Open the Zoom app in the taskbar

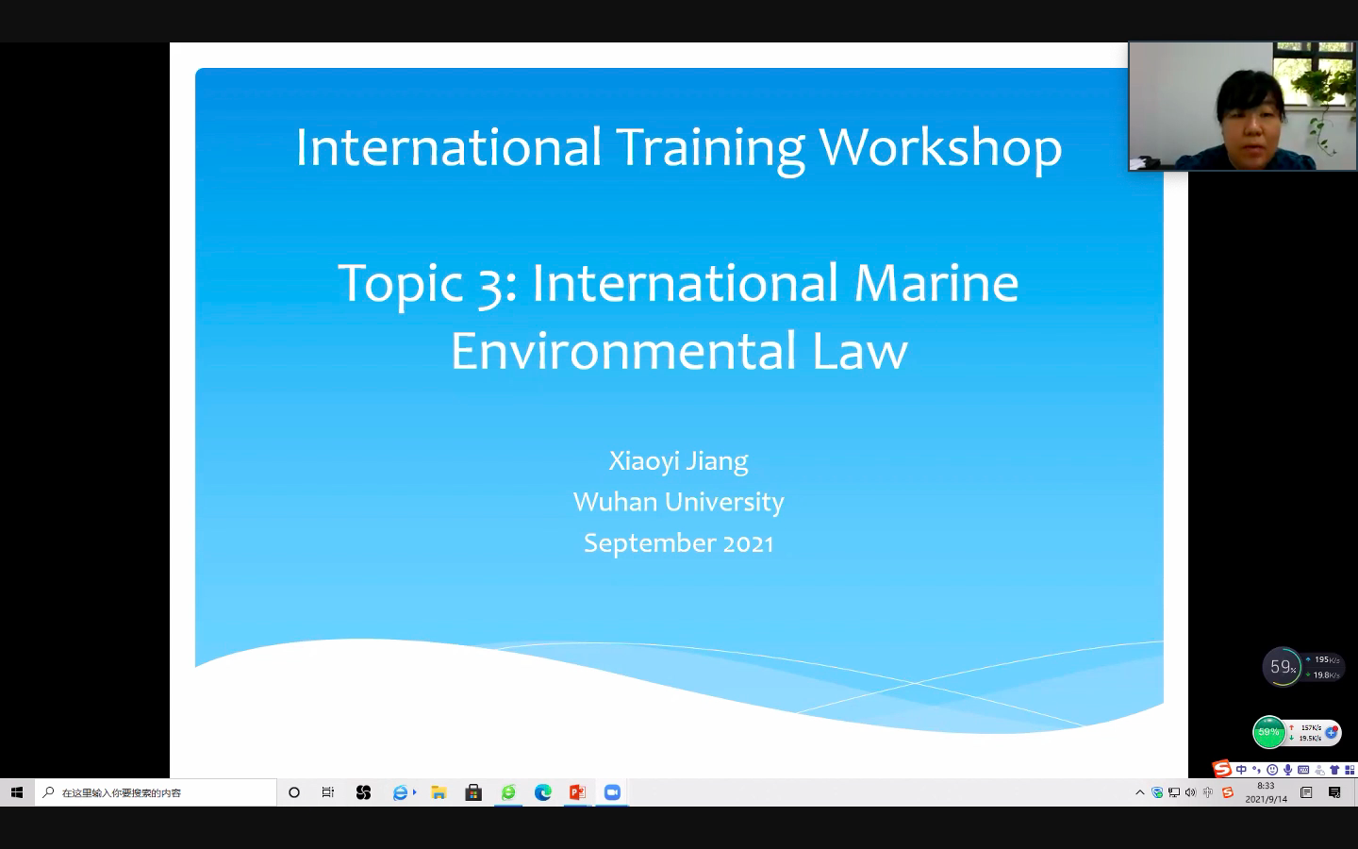coord(611,792)
